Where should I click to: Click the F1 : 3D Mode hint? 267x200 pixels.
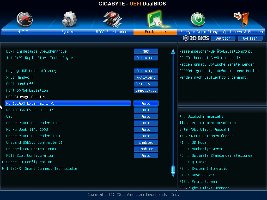coord(193,142)
